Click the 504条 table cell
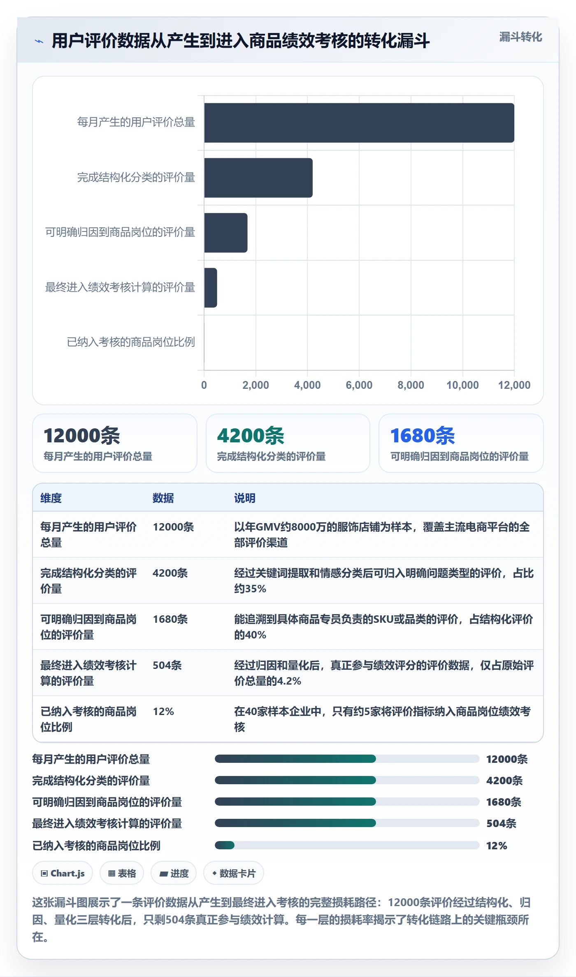Viewport: 576px width, 977px height. [x=167, y=665]
